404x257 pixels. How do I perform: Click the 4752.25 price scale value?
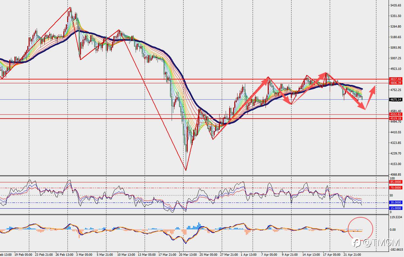coord(396,90)
